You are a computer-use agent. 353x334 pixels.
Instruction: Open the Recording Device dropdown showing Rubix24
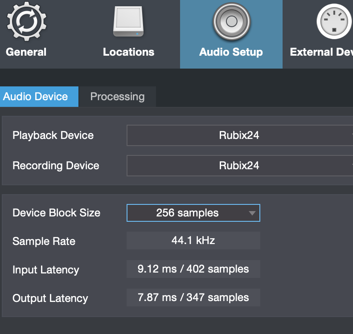click(x=240, y=166)
